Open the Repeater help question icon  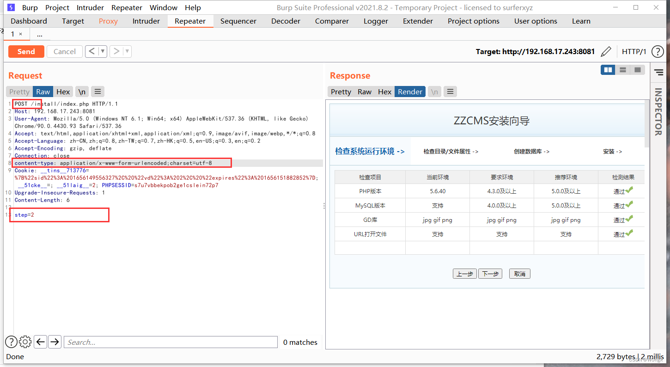coord(658,51)
